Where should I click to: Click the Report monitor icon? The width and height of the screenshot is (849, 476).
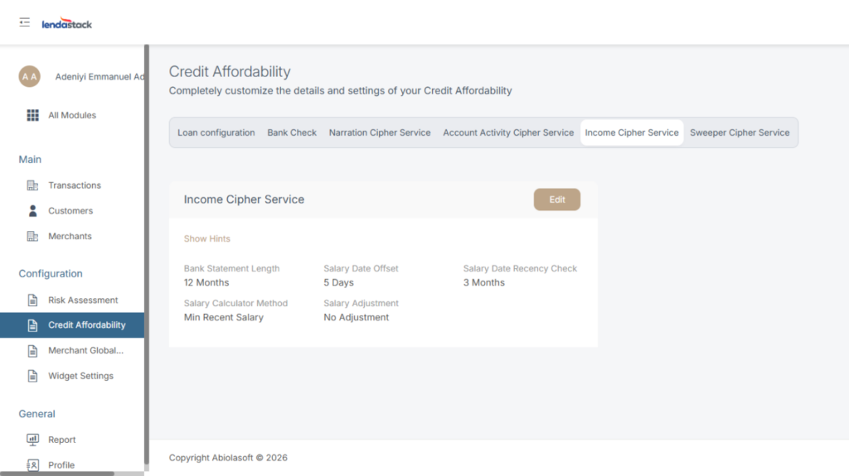(x=33, y=440)
